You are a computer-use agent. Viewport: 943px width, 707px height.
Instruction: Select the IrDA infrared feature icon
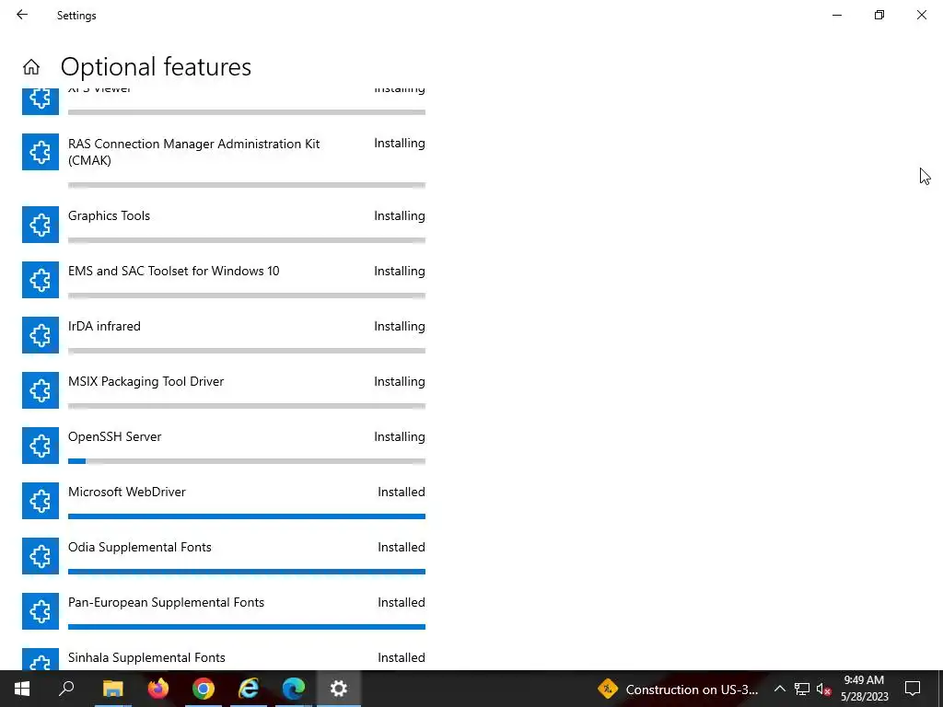click(41, 335)
